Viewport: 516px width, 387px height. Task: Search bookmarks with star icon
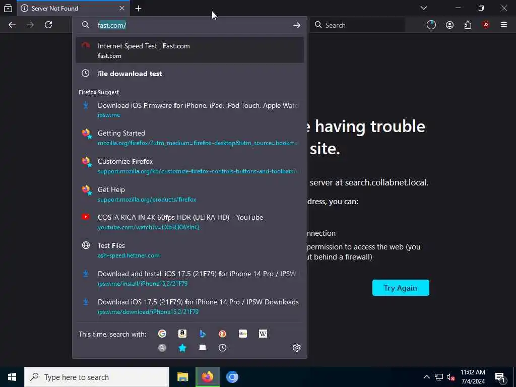click(182, 348)
